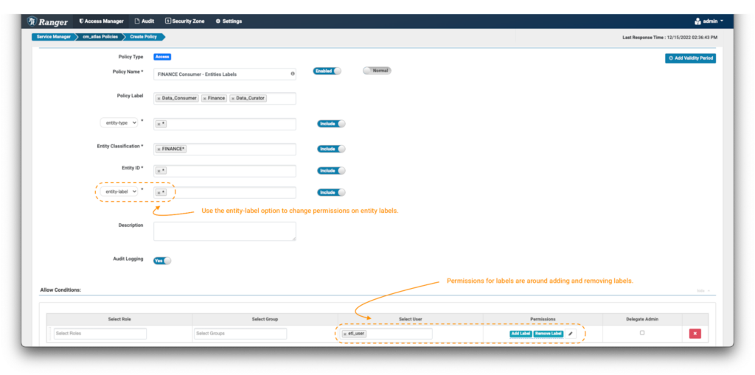Open the entity-type dropdown

[119, 123]
